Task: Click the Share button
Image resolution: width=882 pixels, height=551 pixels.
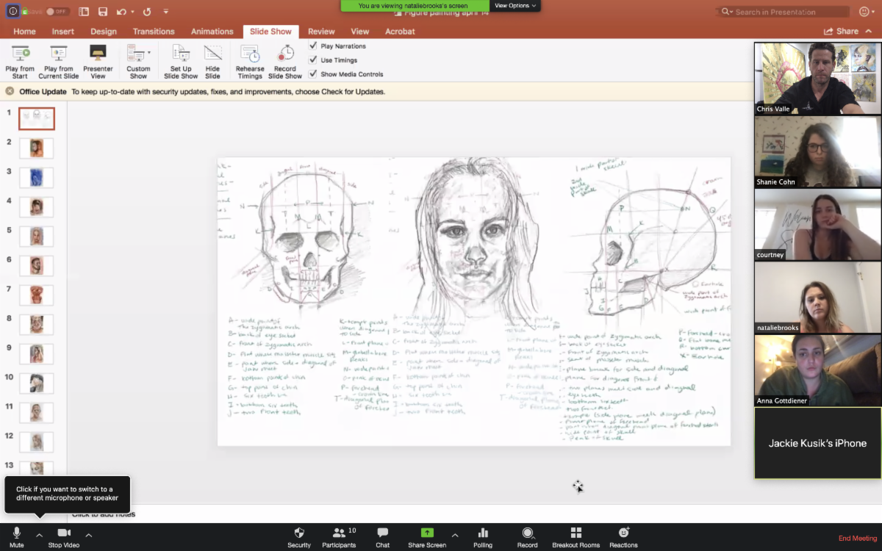Action: point(842,32)
